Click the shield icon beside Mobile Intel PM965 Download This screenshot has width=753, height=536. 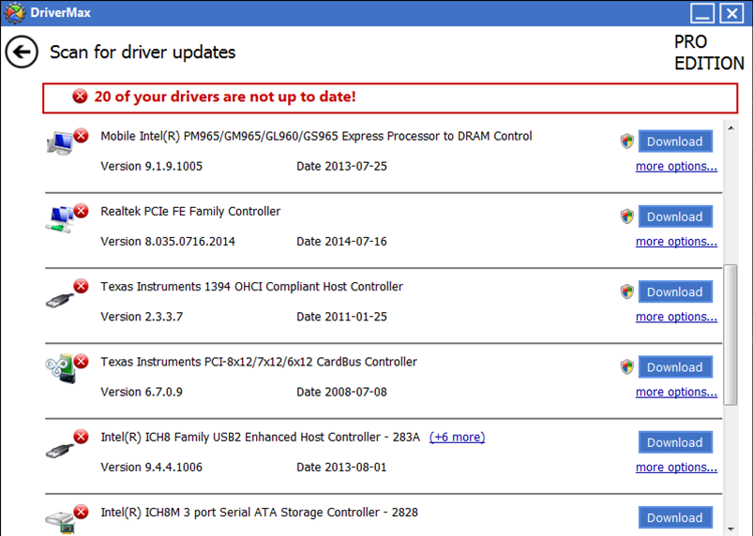[626, 141]
